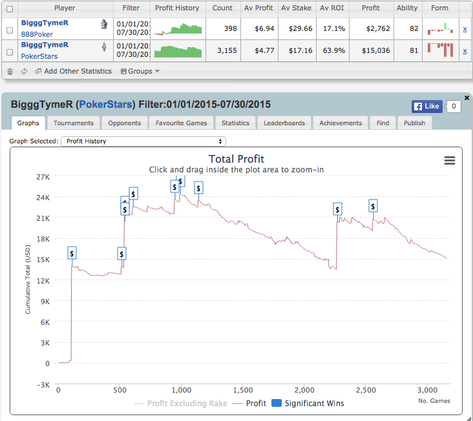Sort by the Av ROI column header
473x421 pixels.
[x=332, y=8]
